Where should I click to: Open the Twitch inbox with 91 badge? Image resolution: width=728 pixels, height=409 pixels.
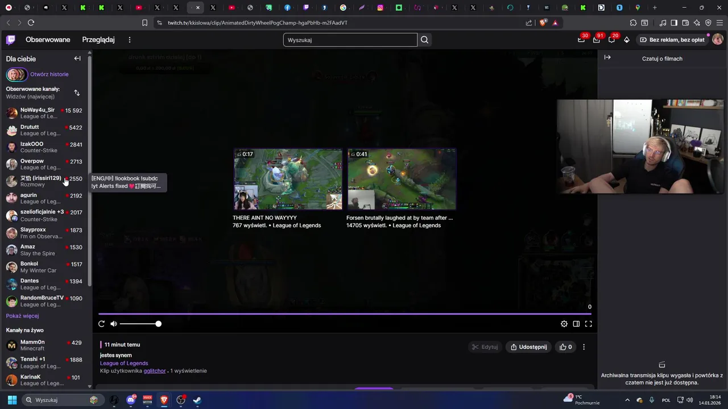pyautogui.click(x=596, y=39)
